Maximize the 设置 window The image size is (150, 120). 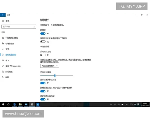[x=142, y=15]
